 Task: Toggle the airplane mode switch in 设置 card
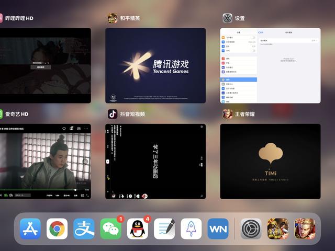pos(253,38)
